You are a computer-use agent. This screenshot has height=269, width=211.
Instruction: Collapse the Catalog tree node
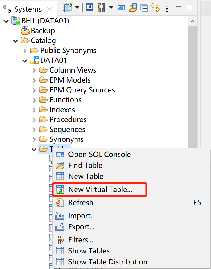point(16,41)
